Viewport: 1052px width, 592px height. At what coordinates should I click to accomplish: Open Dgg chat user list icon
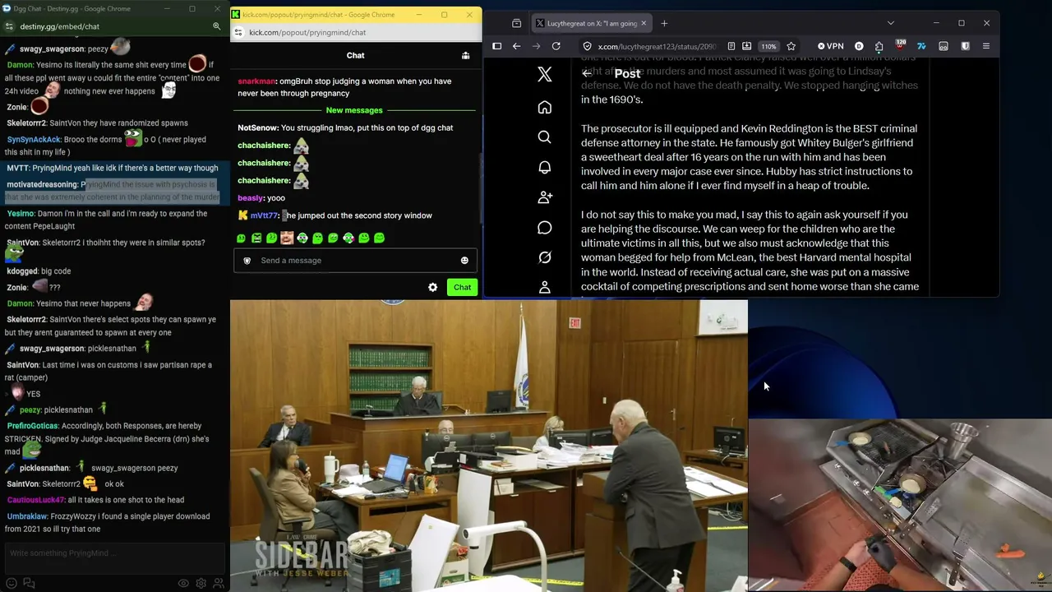[x=219, y=583]
